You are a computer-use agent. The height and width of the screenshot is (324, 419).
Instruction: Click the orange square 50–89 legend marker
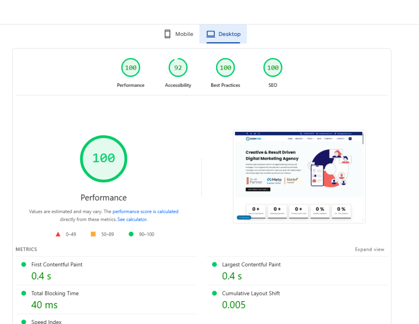tap(93, 234)
